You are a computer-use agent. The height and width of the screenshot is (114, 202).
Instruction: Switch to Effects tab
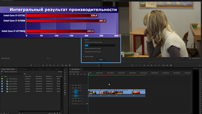40,69
